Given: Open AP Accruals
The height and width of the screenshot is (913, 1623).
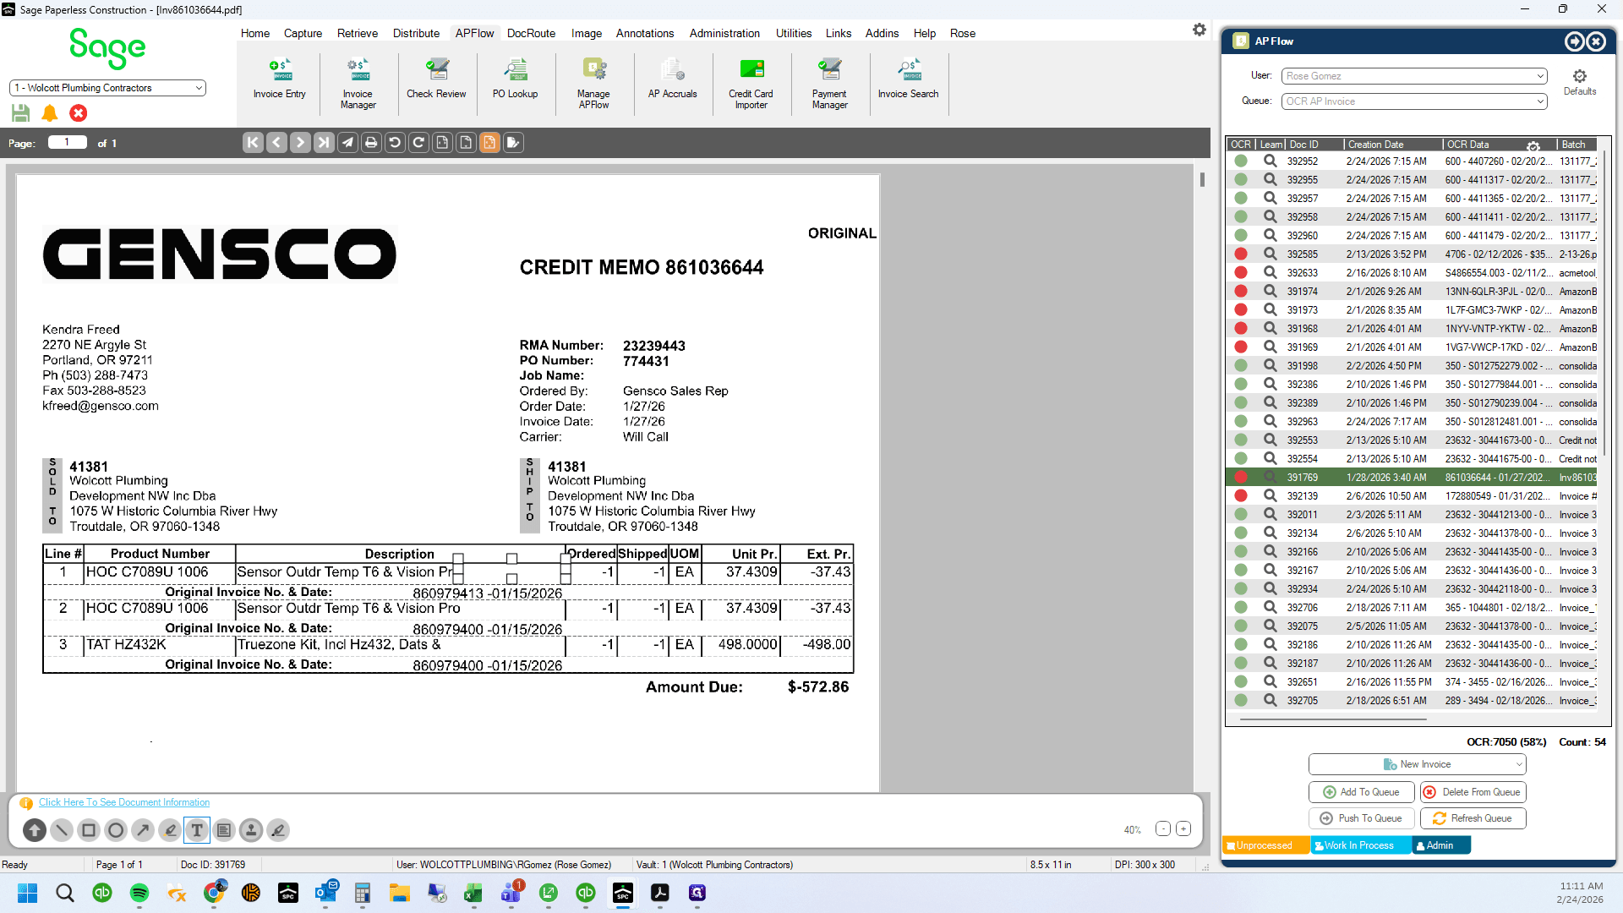Looking at the screenshot, I should [x=672, y=79].
